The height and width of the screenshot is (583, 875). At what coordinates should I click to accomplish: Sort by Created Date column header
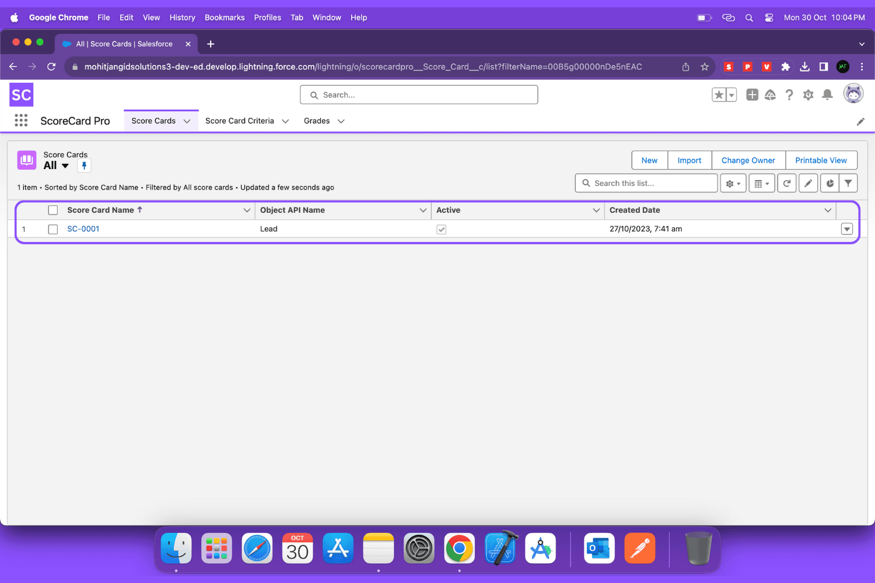pyautogui.click(x=635, y=210)
